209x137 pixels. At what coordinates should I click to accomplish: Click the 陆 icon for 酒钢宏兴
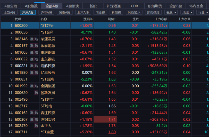tap(36, 119)
